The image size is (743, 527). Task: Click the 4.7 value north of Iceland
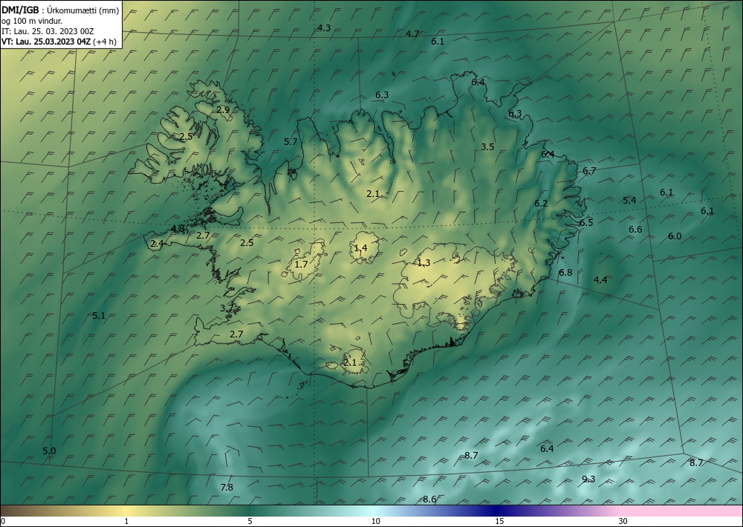click(x=412, y=34)
